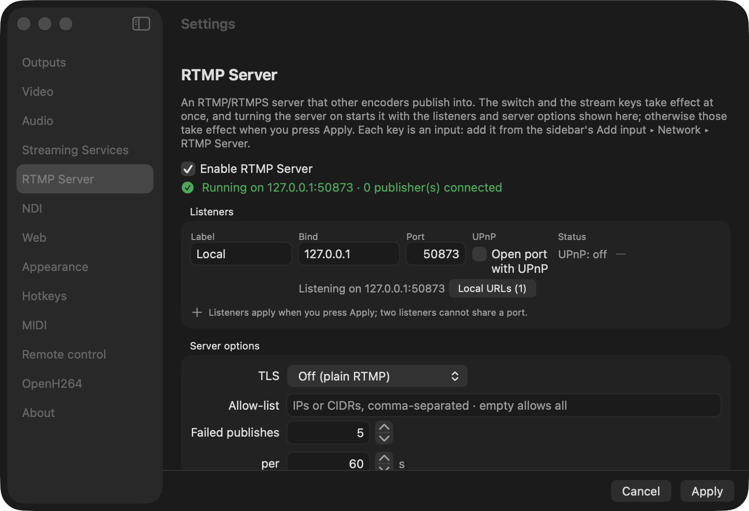Select OpenH264 section
Screen dimensions: 749x511
(x=85, y=384)
